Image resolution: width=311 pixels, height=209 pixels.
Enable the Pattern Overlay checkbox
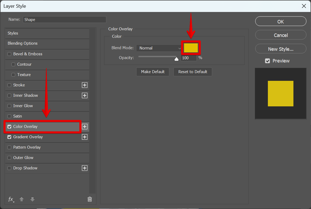pyautogui.click(x=9, y=147)
